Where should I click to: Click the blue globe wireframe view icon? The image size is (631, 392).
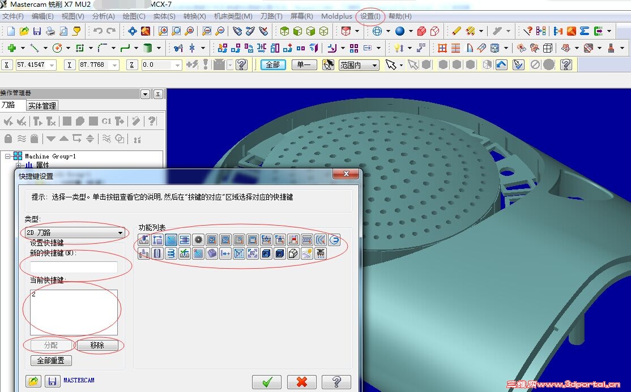tap(377, 31)
